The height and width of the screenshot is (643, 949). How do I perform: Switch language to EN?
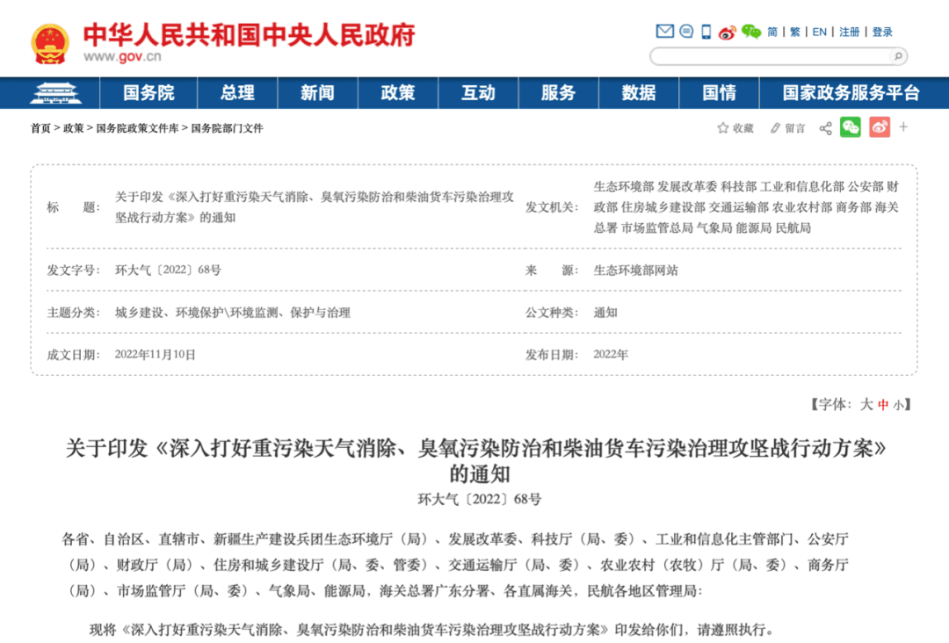(x=819, y=32)
